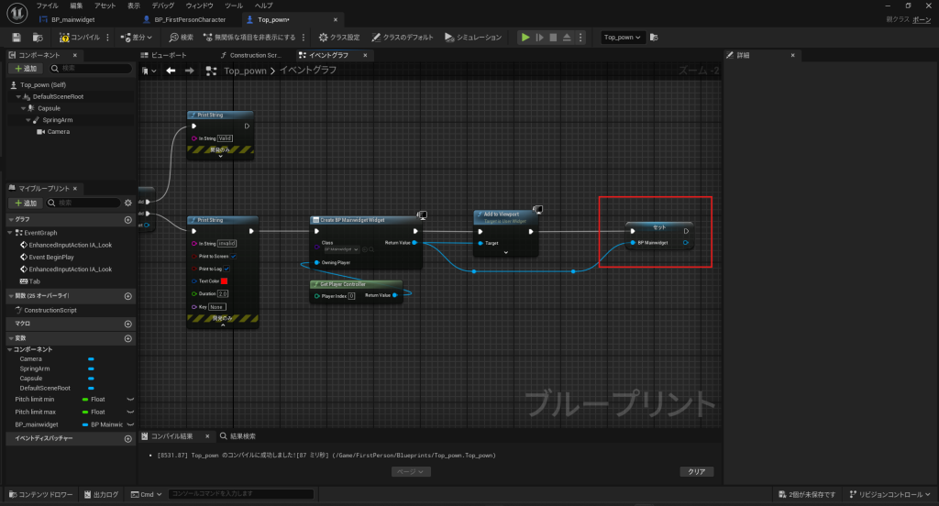This screenshot has height=506, width=939.
Task: Open the コンテンツドロワー button
Action: (x=39, y=495)
